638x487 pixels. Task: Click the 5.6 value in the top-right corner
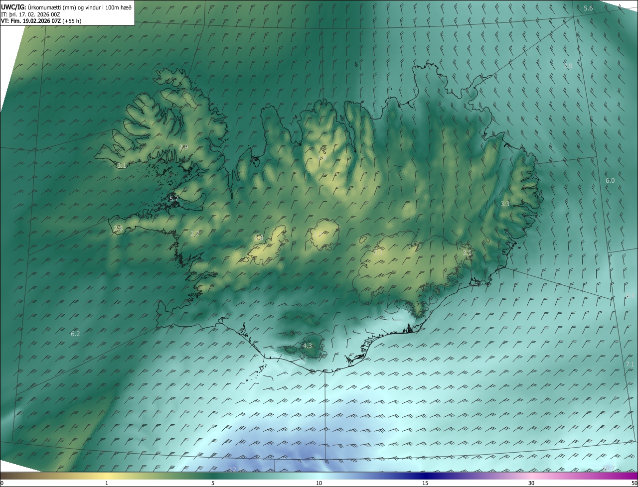588,8
